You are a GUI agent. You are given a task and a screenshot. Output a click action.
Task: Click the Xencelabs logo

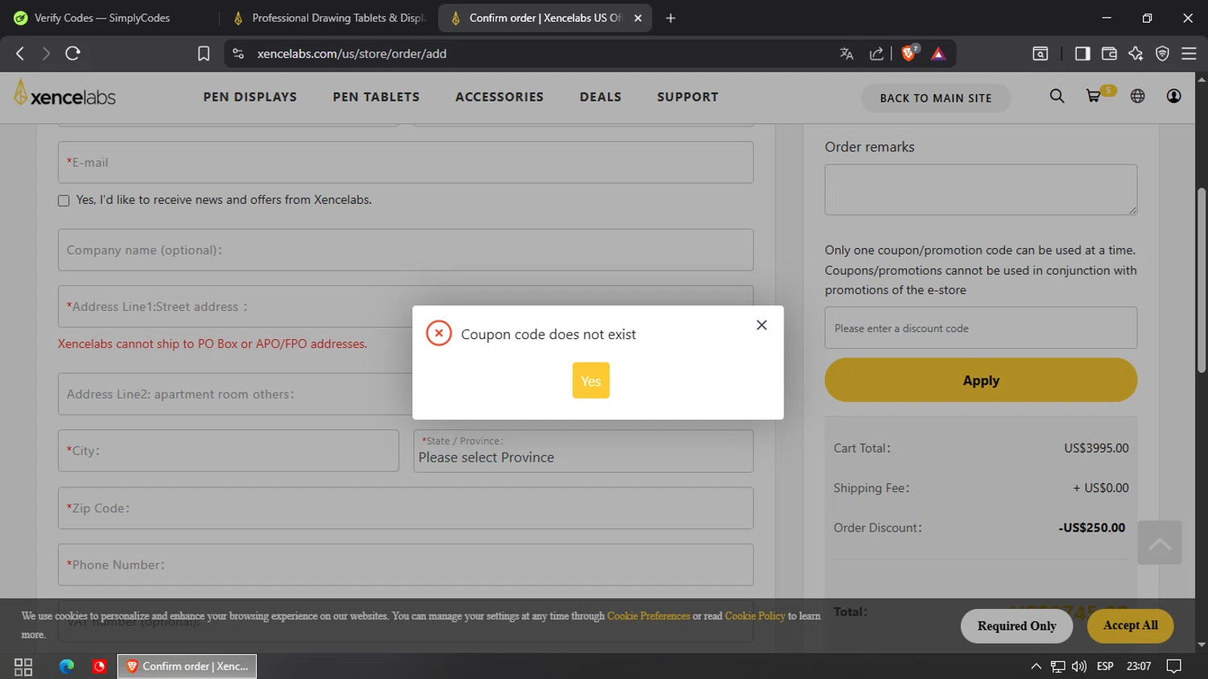[64, 94]
